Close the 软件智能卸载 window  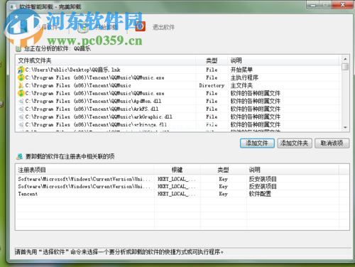point(342,5)
